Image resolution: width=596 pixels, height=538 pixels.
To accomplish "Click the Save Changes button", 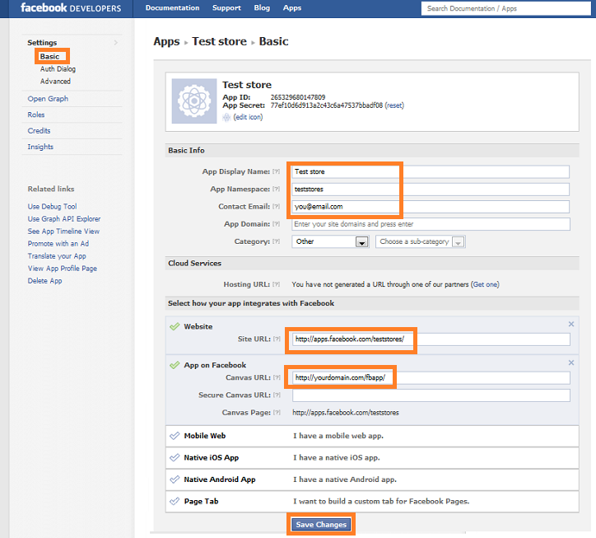I will click(x=321, y=525).
